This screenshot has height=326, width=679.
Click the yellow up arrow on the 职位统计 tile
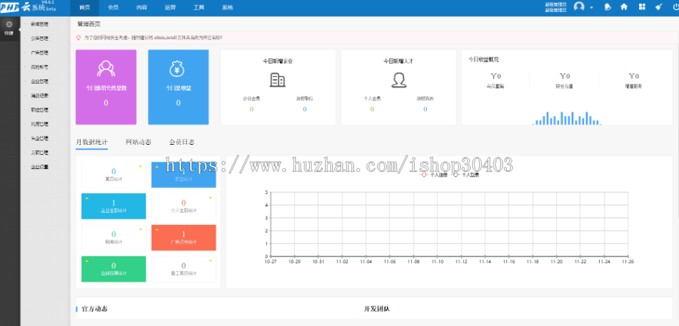pos(157,167)
